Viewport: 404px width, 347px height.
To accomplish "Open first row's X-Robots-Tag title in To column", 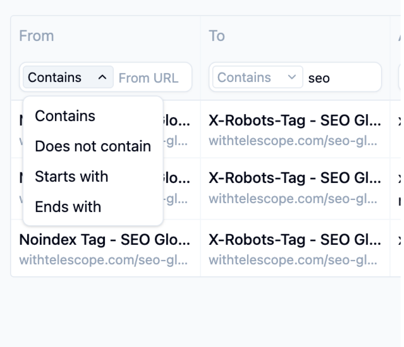I will tap(295, 120).
